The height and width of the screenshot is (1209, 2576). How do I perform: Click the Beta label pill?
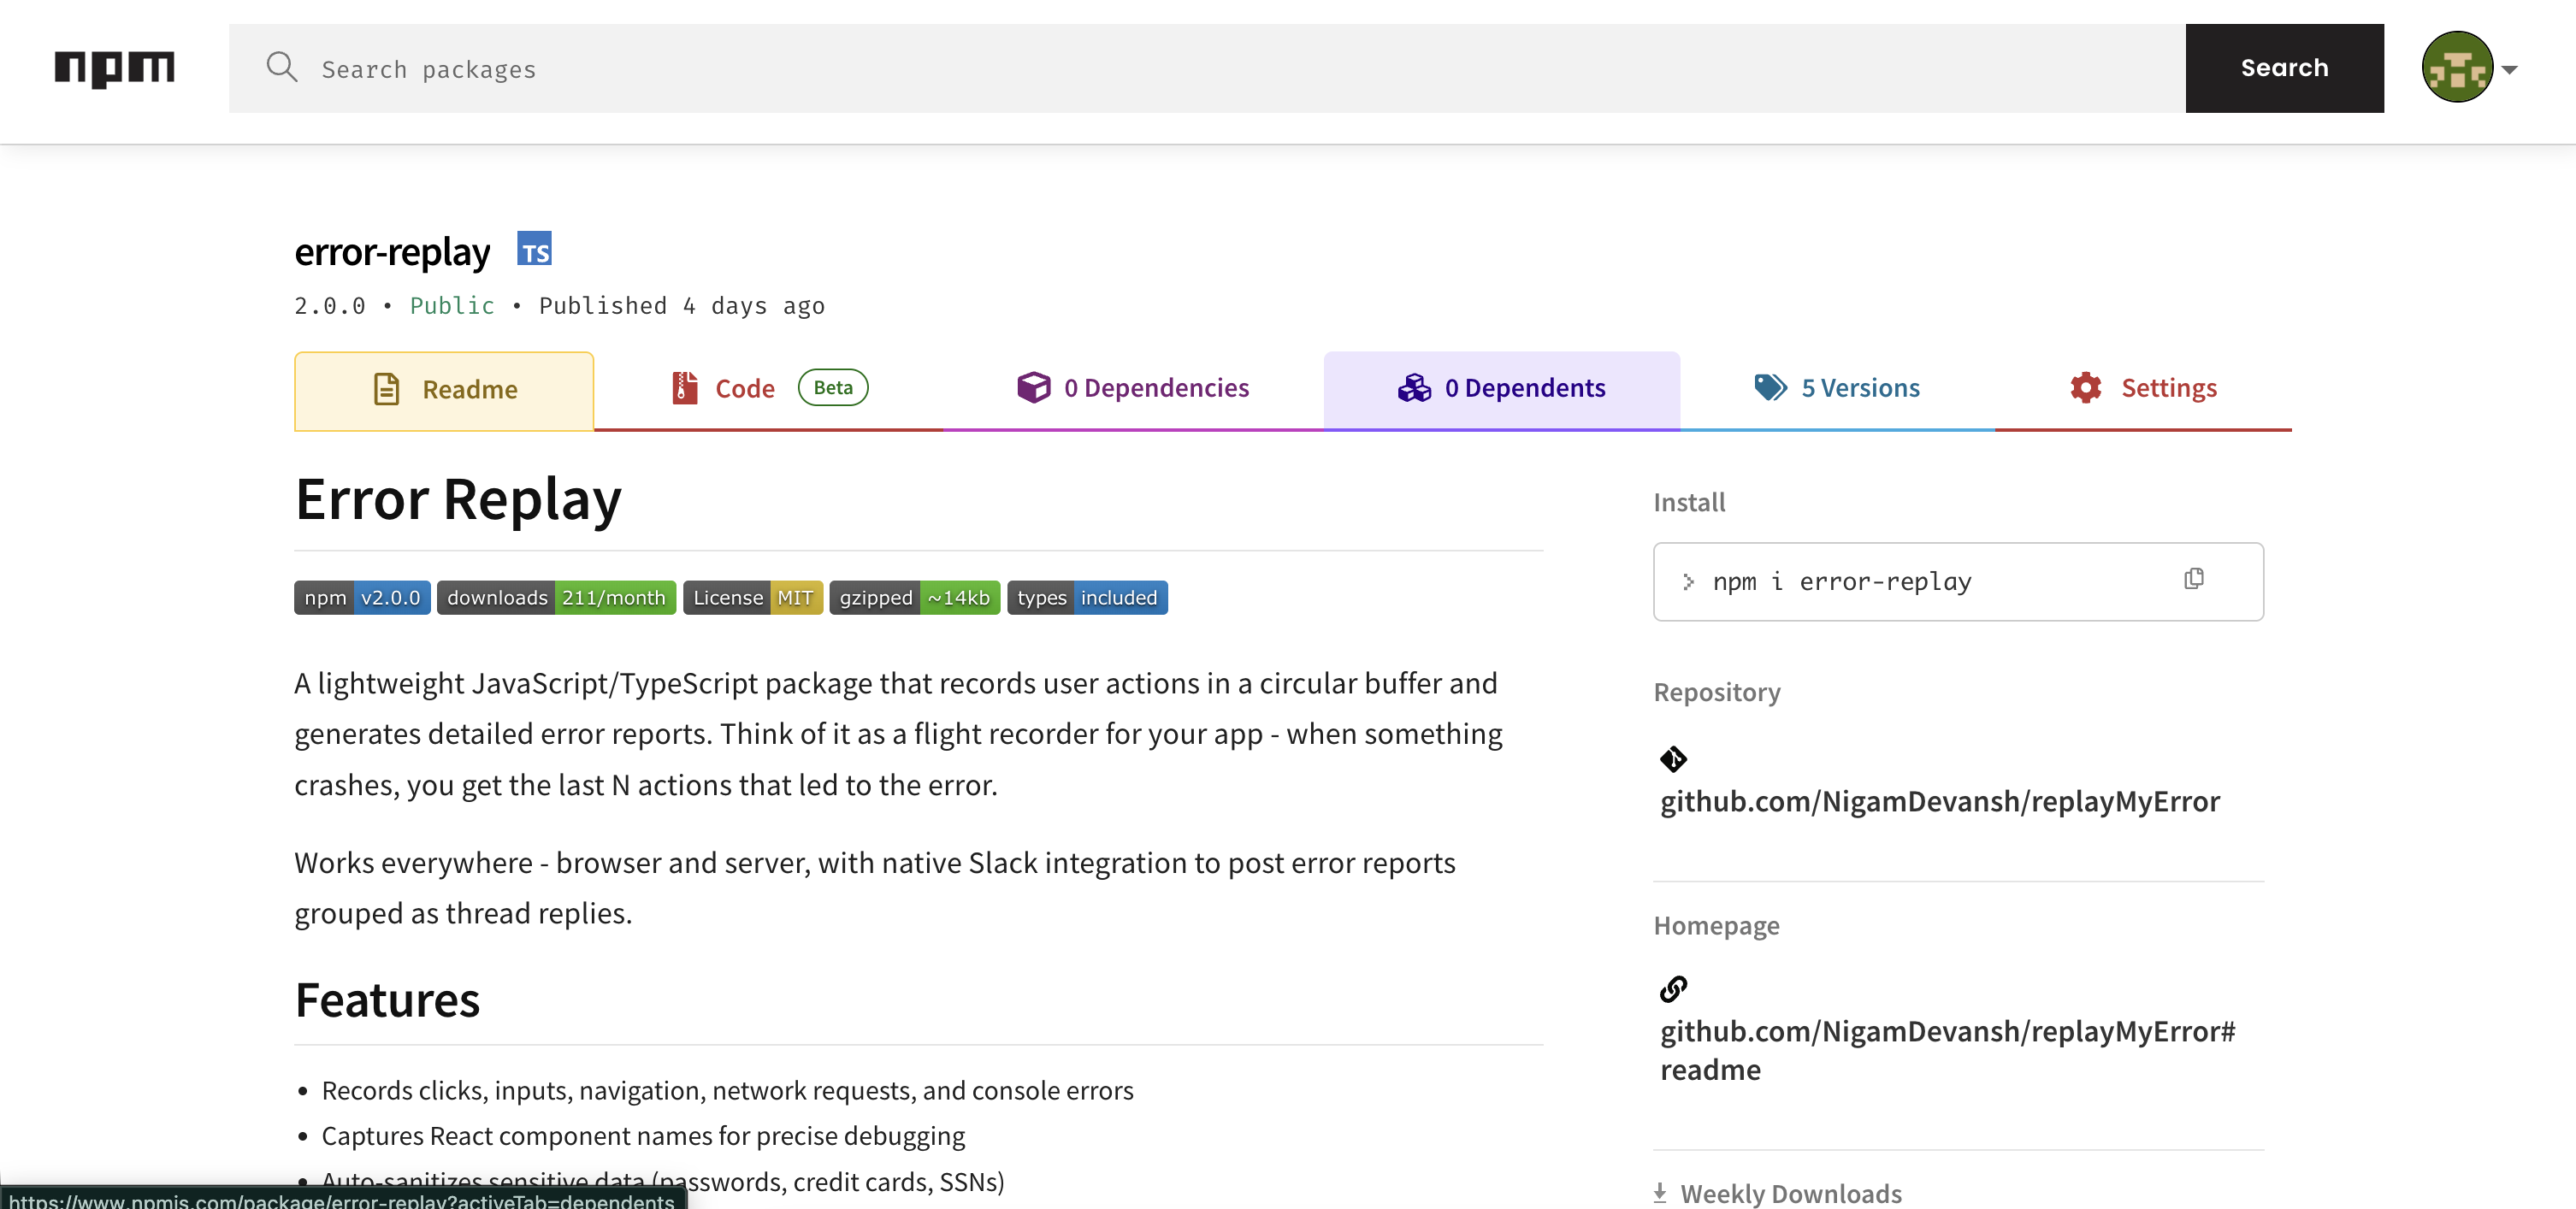[x=833, y=387]
